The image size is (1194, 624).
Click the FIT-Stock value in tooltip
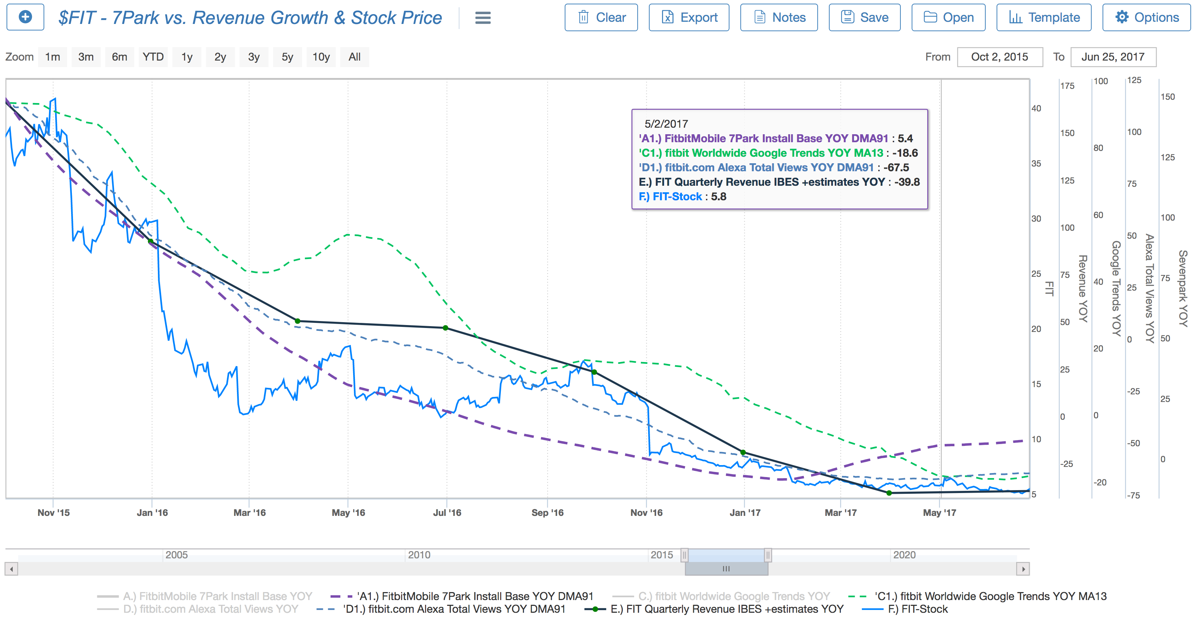tap(719, 196)
